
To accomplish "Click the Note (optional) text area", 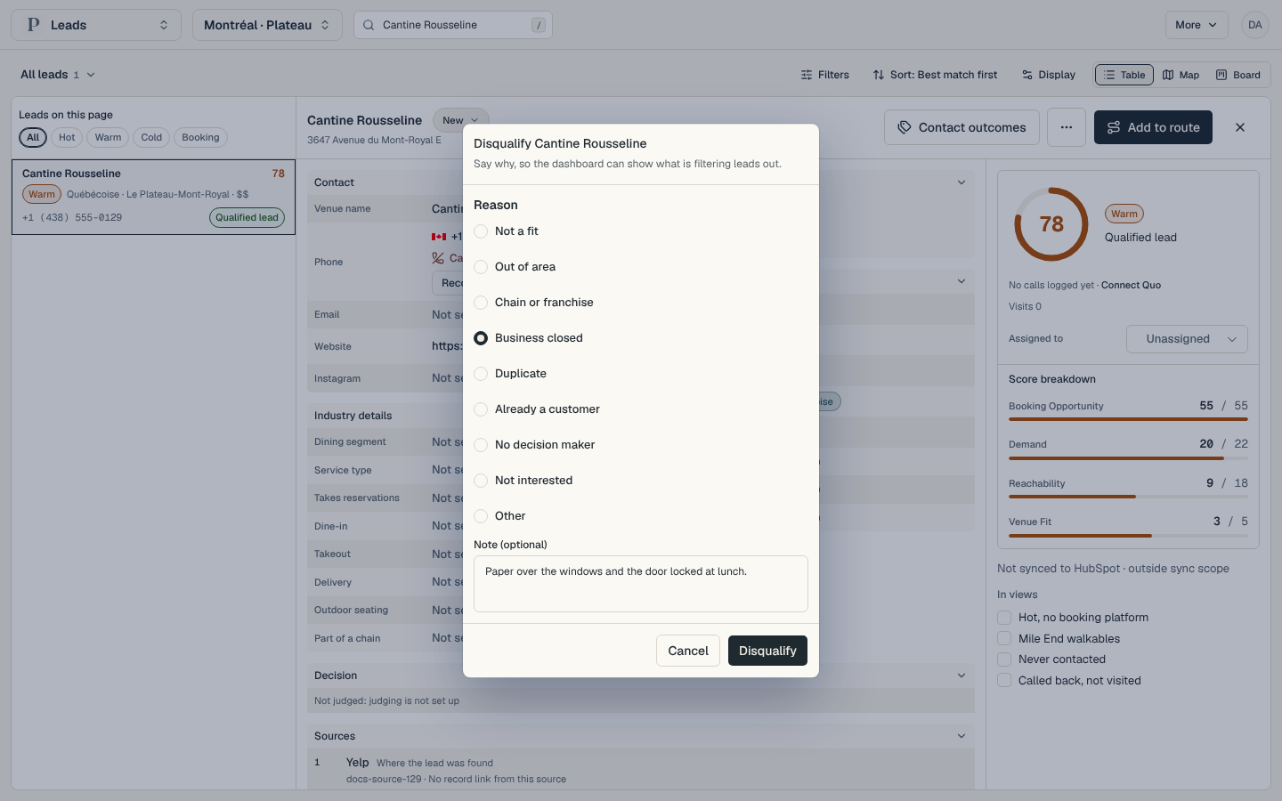I will tap(641, 584).
